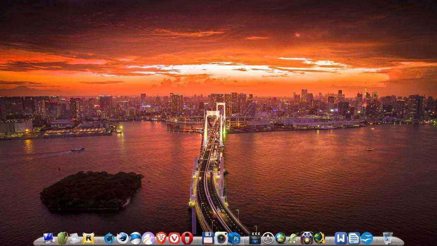Screen dimensions: 437x246
Task: Open the Earth globe app in the dock
Action: tap(280, 238)
